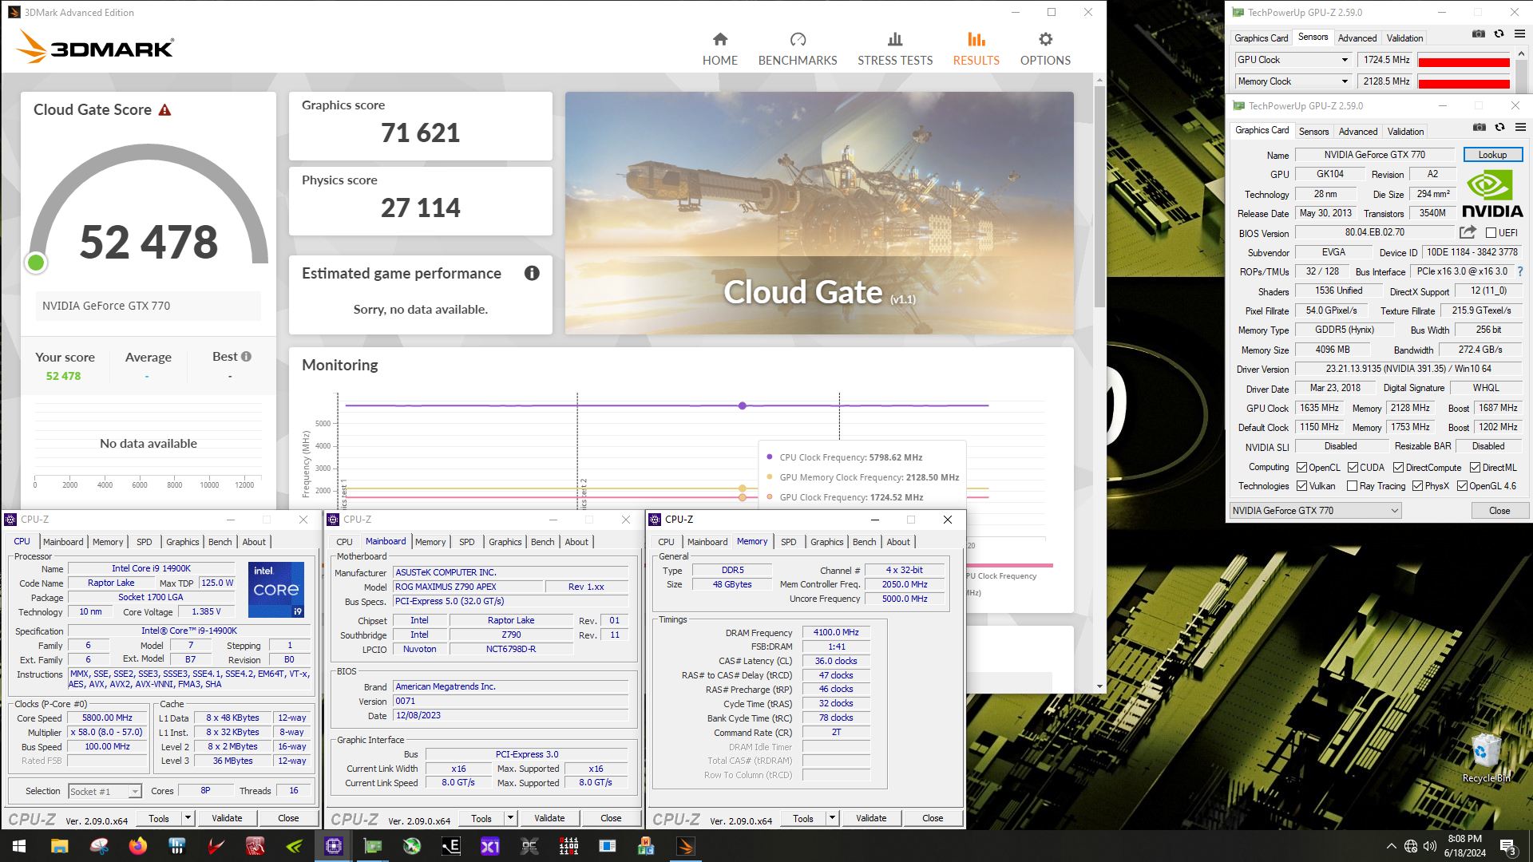Viewport: 1533px width, 862px height.
Task: Click info icon beside Estimated game performance
Action: (532, 273)
